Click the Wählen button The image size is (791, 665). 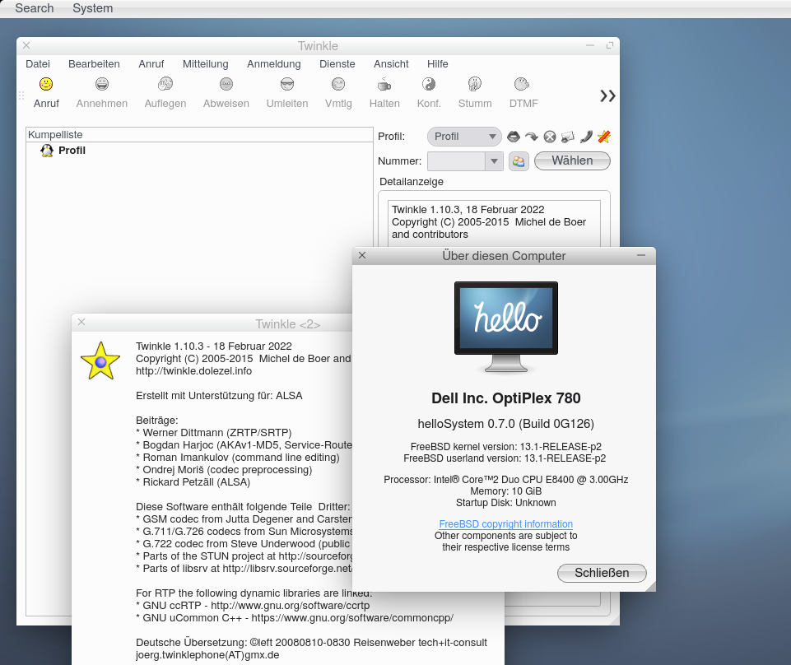(x=572, y=160)
